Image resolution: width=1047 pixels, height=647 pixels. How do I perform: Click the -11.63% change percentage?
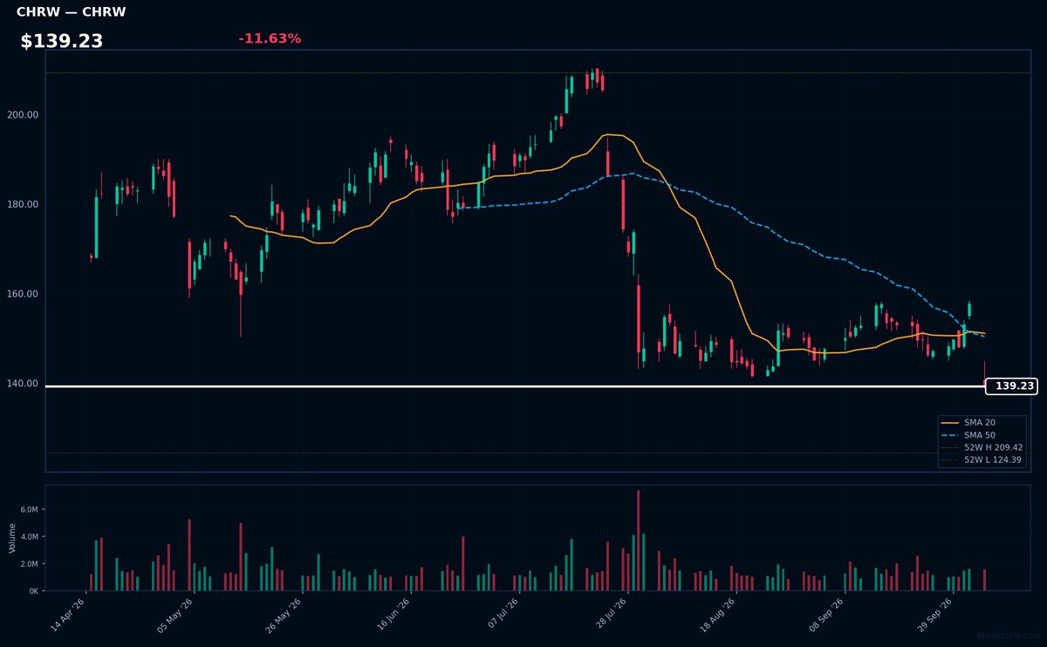270,38
